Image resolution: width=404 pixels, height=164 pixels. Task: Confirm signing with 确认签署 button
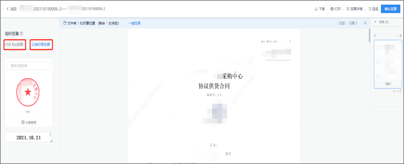[x=390, y=9]
